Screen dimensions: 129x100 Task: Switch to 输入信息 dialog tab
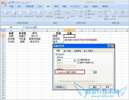(67, 51)
